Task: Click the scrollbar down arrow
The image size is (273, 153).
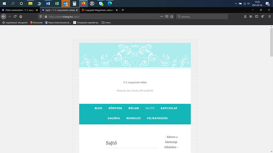Action: pyautogui.click(x=271, y=151)
